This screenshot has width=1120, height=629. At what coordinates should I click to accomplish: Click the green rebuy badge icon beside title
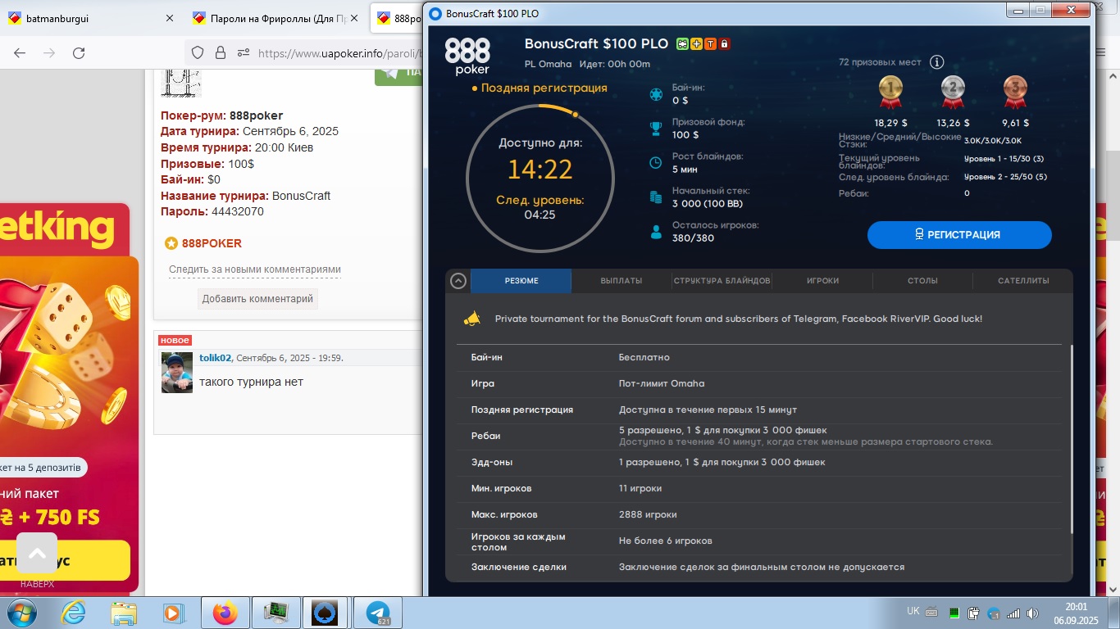coord(682,43)
